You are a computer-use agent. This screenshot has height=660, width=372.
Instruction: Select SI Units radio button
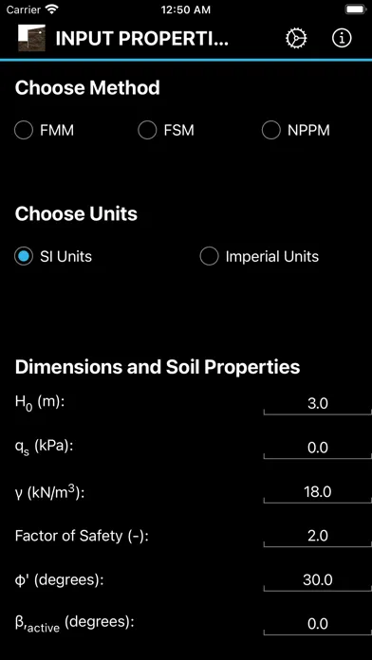pyautogui.click(x=24, y=256)
